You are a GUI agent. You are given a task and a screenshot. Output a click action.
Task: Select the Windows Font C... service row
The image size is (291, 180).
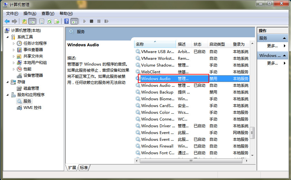[192, 153]
